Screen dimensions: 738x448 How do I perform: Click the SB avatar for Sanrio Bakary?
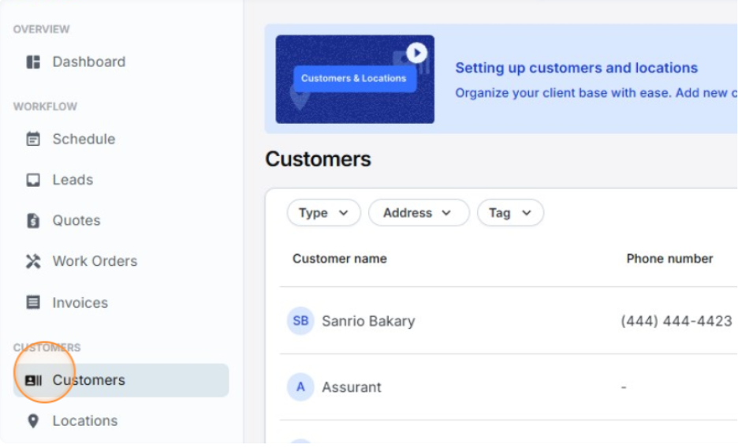tap(300, 321)
